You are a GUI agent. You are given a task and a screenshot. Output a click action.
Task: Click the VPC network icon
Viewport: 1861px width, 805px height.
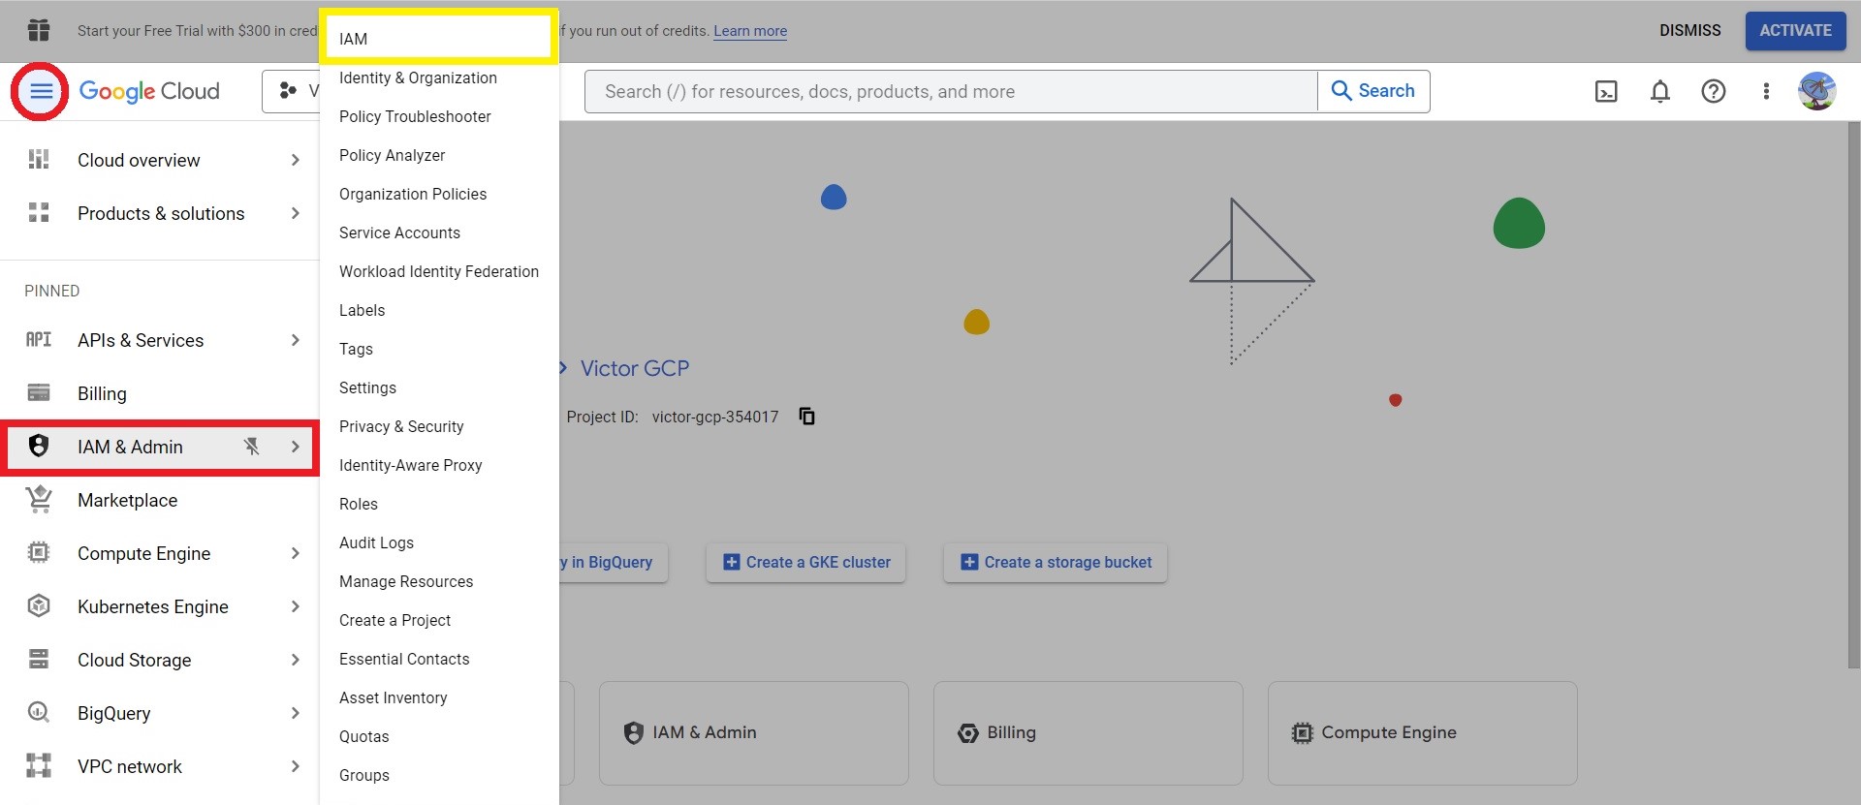39,766
